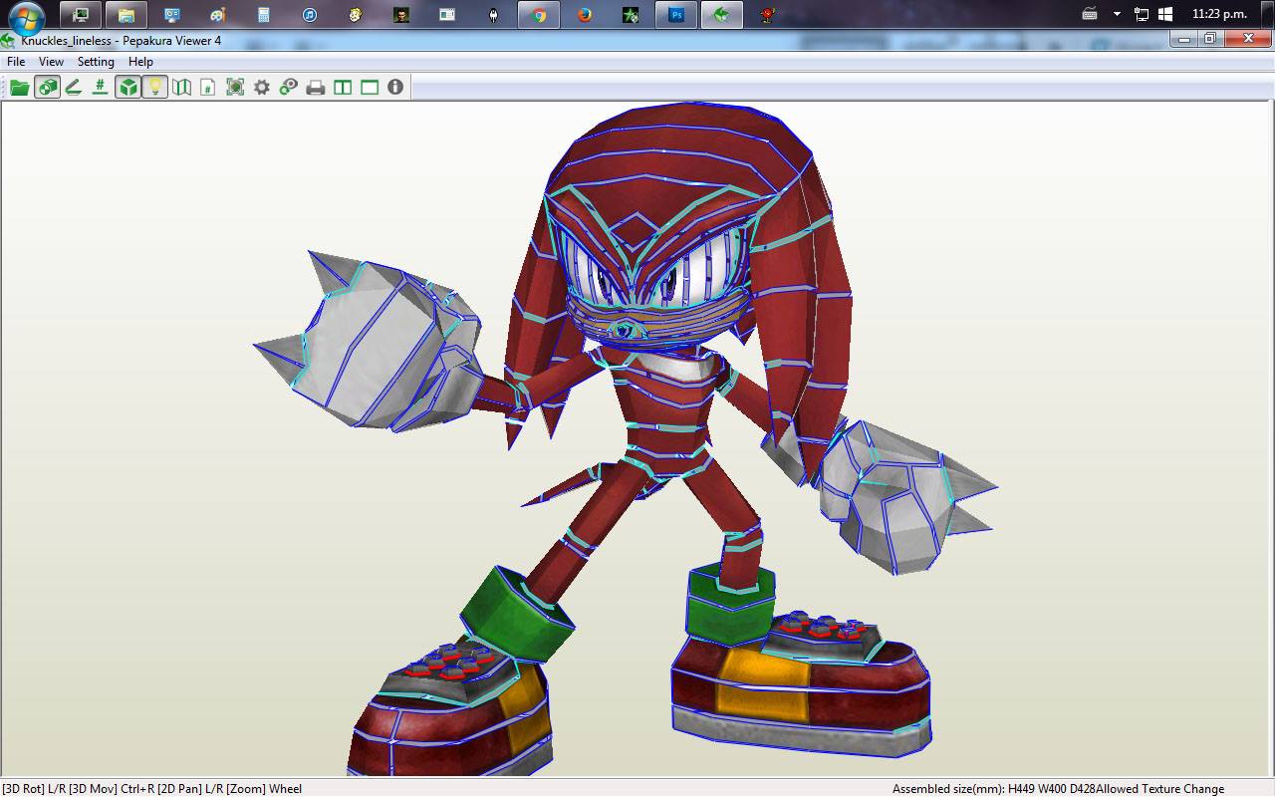The width and height of the screenshot is (1275, 797).
Task: Click the Windows Start orb
Action: (27, 16)
